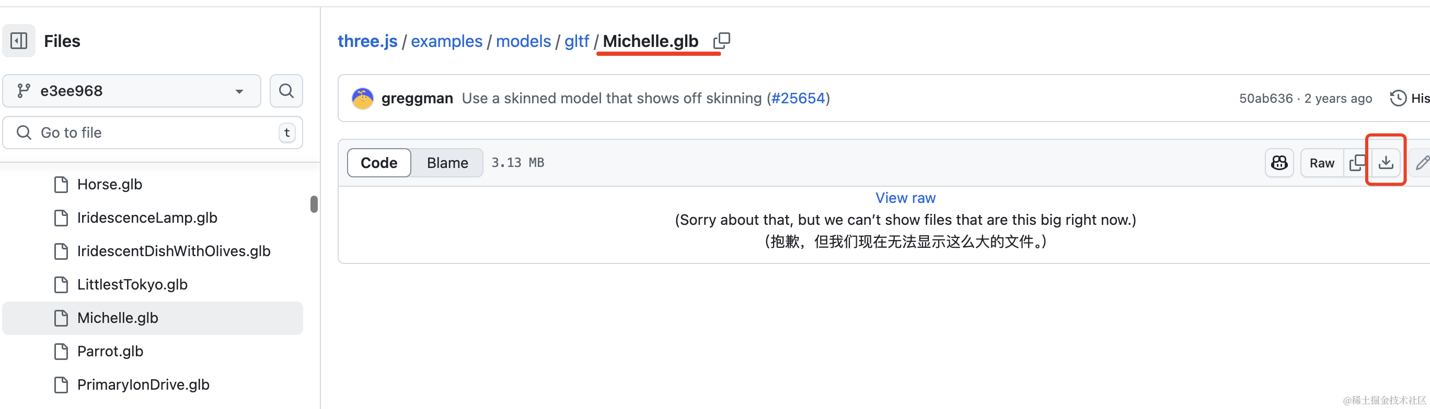The height and width of the screenshot is (409, 1430).
Task: Open Copilot icon button
Action: [x=1279, y=163]
